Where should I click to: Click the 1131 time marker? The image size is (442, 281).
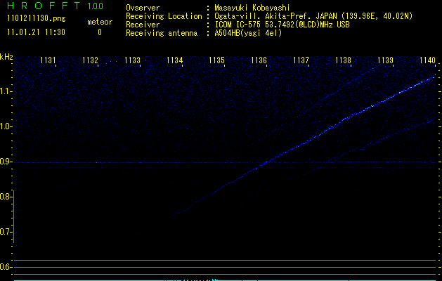[x=48, y=60]
